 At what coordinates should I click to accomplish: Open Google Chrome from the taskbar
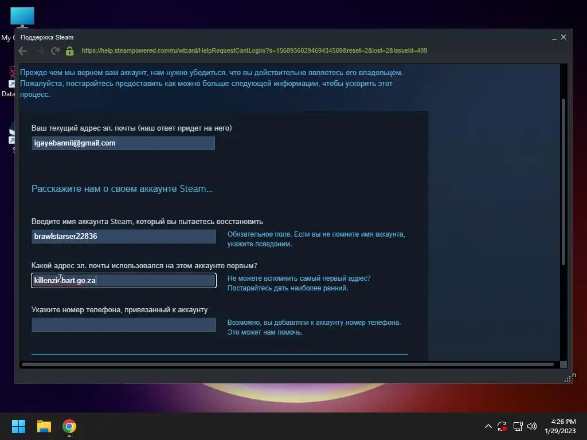click(69, 426)
